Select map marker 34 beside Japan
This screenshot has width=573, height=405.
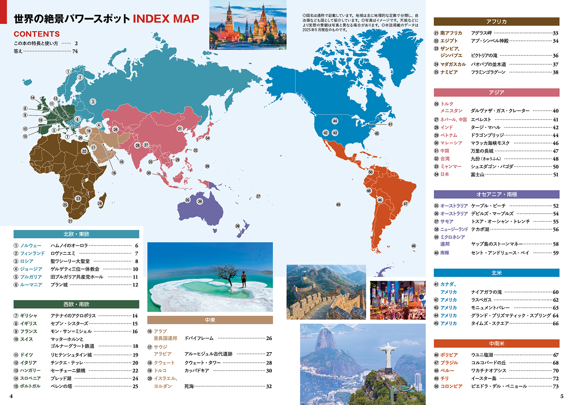(208, 138)
